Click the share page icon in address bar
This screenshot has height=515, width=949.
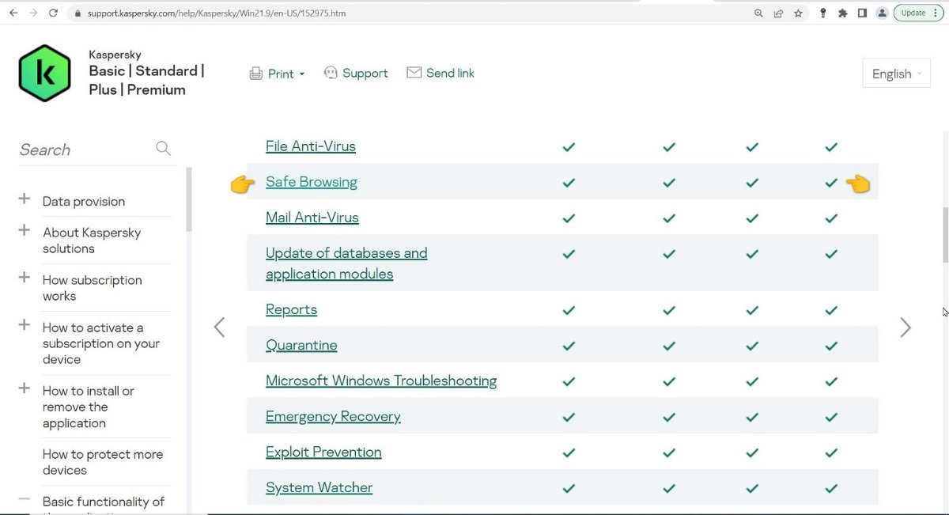[778, 13]
